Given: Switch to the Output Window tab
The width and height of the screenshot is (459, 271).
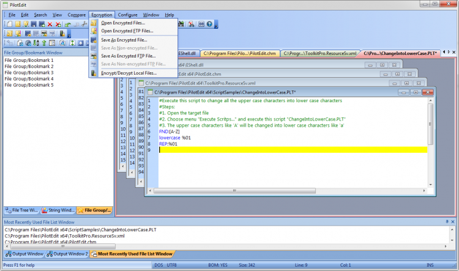Looking at the screenshot, I should [x=24, y=254].
